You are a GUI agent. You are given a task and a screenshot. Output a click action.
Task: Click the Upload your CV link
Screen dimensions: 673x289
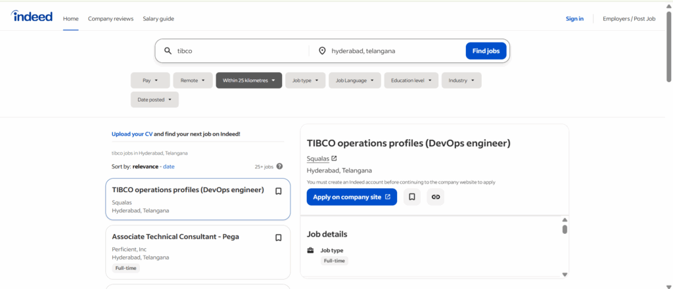click(x=131, y=134)
